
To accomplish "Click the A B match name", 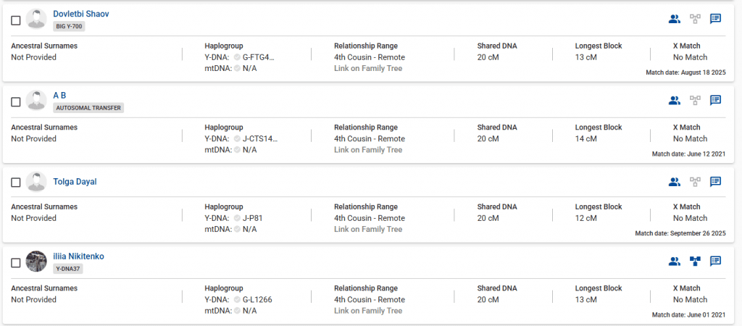I will (x=59, y=95).
